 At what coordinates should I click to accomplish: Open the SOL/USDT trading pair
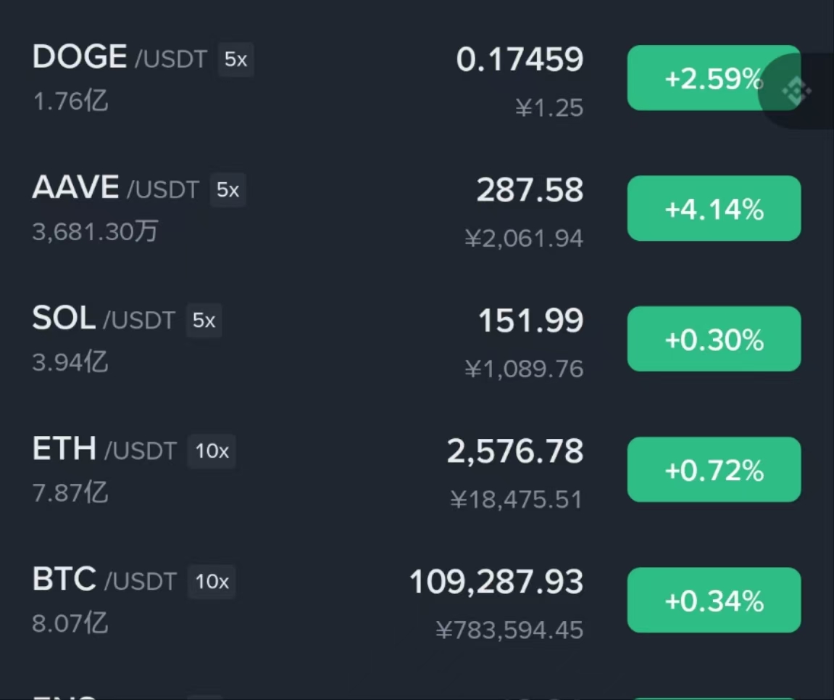[417, 339]
